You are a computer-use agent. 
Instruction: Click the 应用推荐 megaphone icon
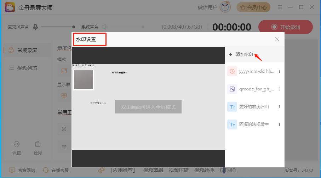(x=102, y=170)
